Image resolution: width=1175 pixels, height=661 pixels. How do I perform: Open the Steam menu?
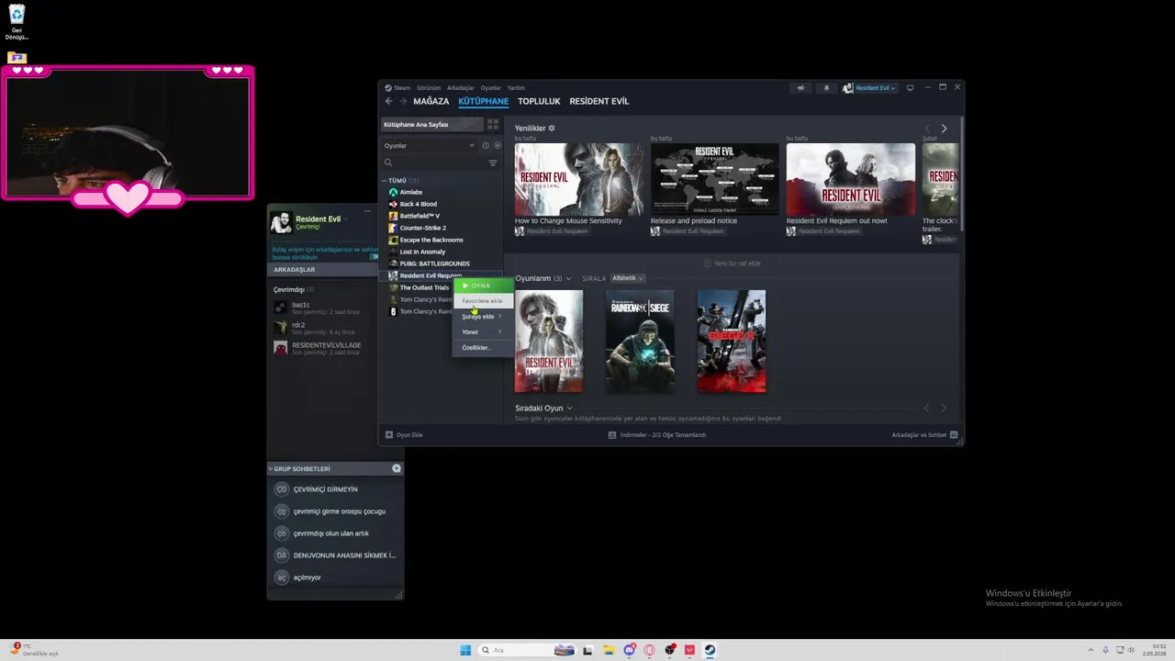pyautogui.click(x=402, y=88)
